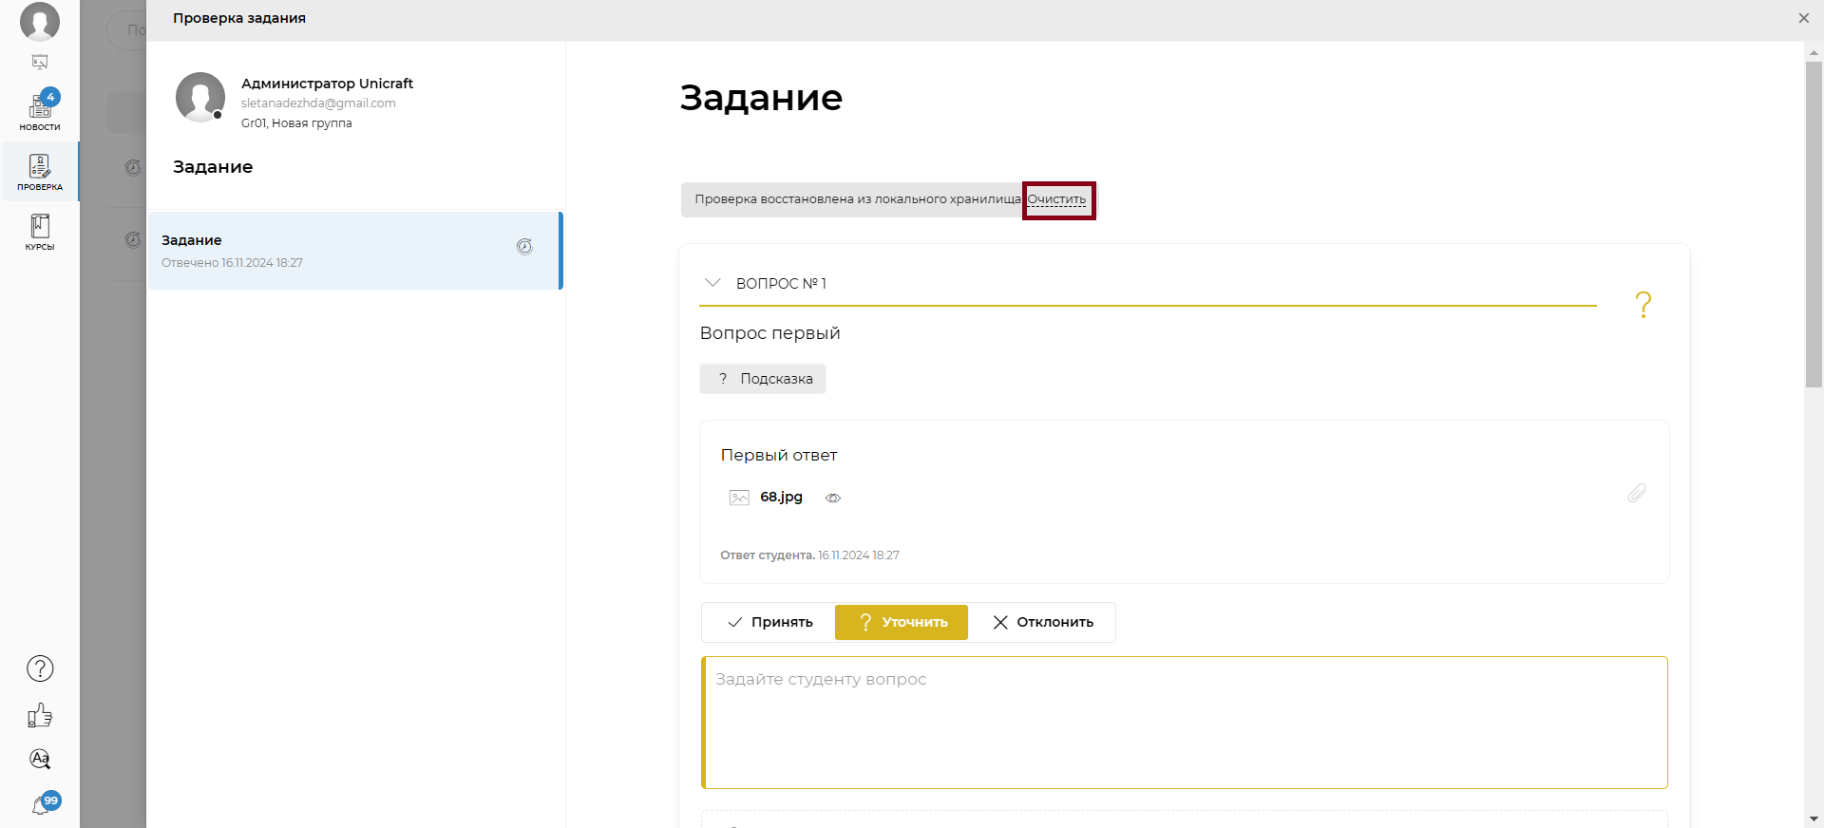Image resolution: width=1824 pixels, height=828 pixels.
Task: Preview 68.jpg with the eye icon
Action: coord(833,498)
